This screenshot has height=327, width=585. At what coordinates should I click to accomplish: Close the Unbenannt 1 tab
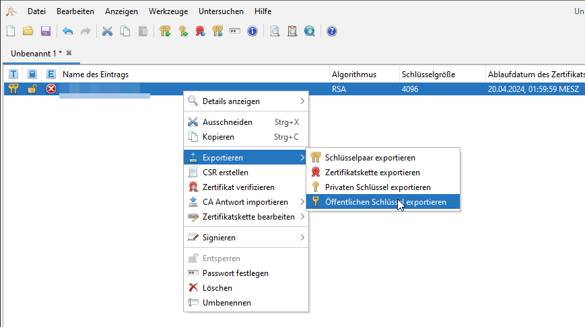(69, 53)
